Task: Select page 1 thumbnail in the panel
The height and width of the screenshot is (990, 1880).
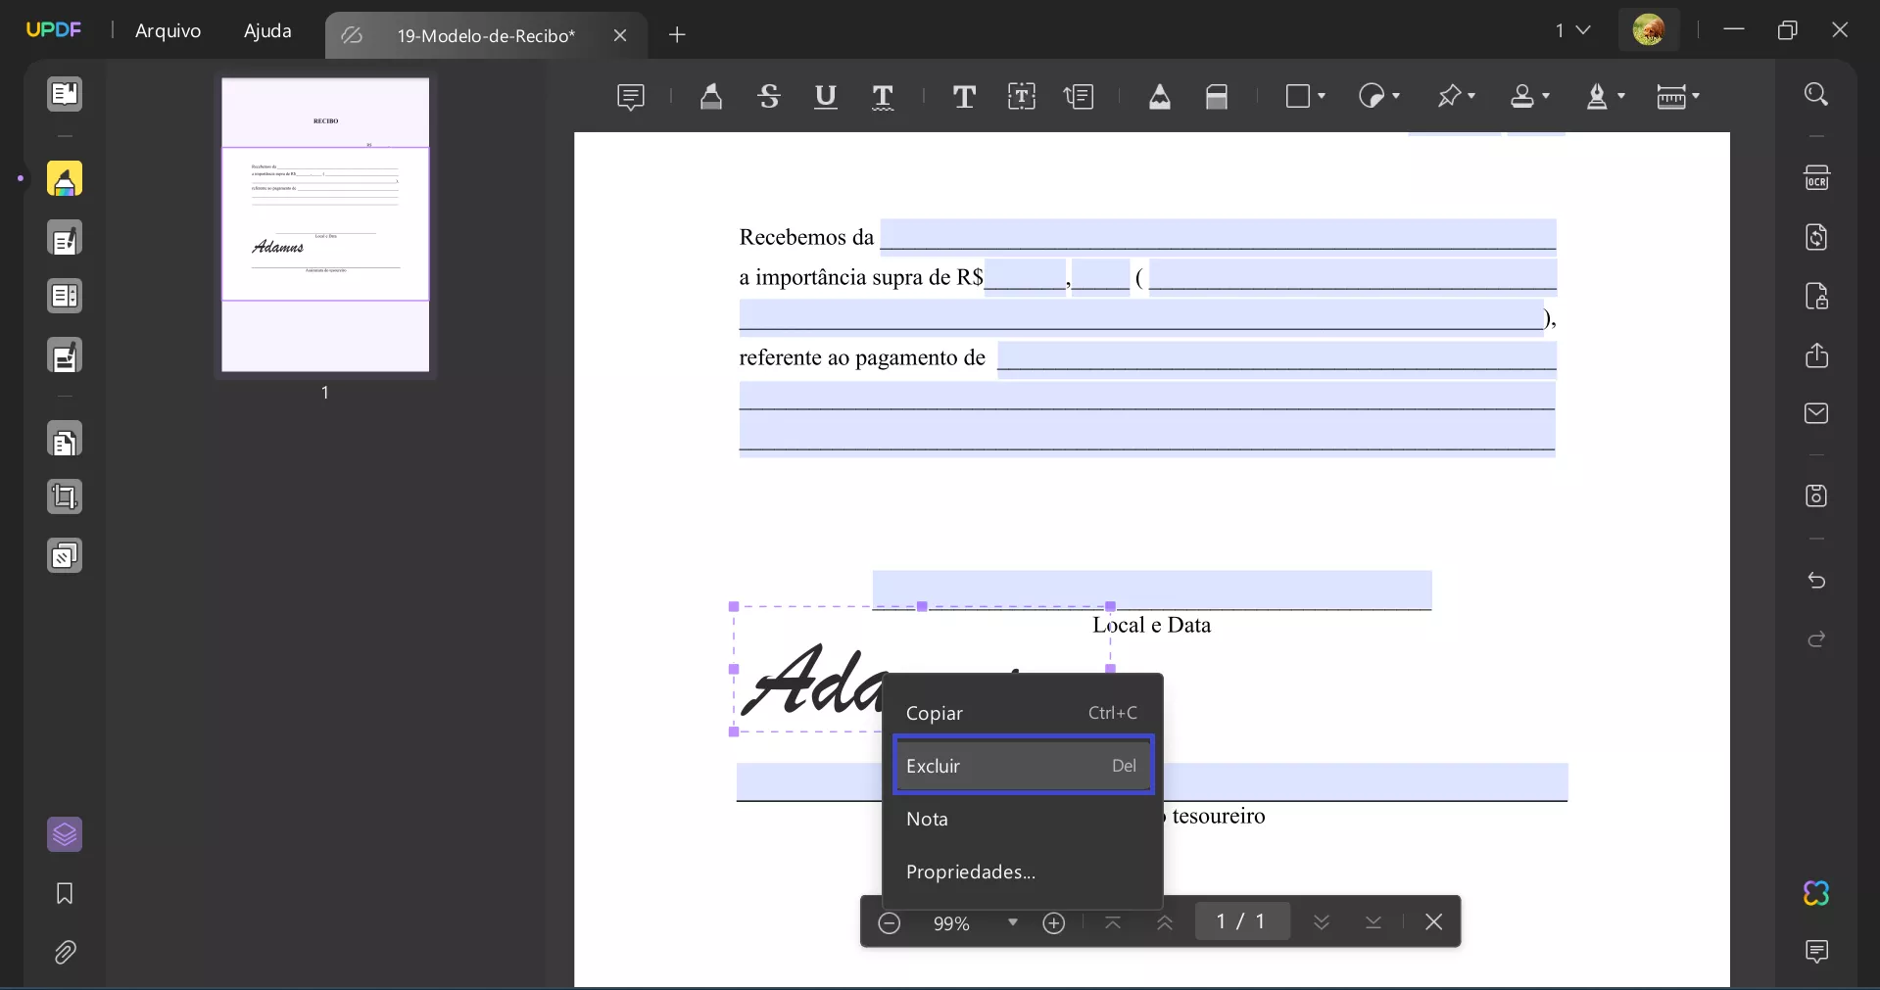Action: pos(325,224)
